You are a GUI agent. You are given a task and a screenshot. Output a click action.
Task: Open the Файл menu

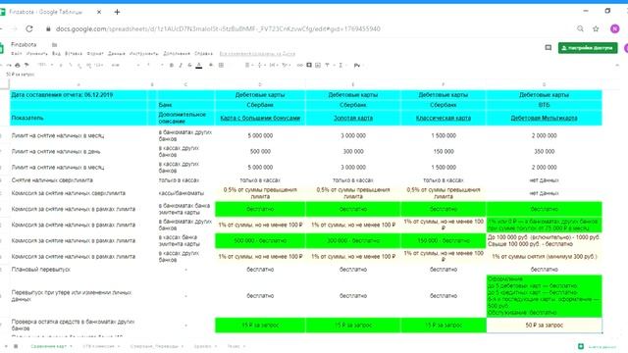17,53
